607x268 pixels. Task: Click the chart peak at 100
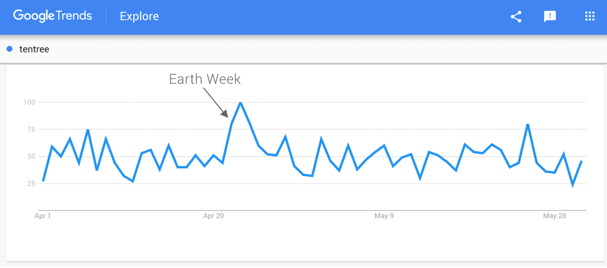tap(240, 102)
